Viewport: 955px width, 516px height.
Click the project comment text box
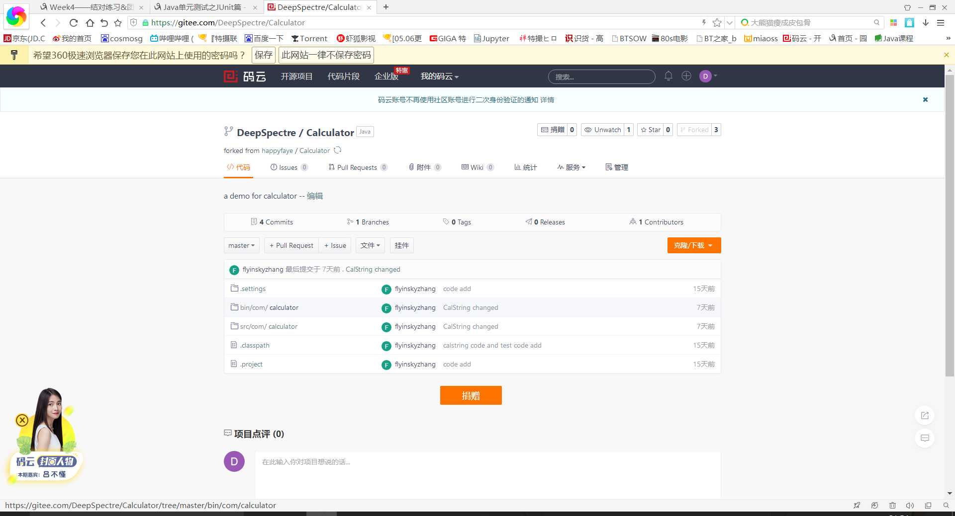(x=487, y=475)
